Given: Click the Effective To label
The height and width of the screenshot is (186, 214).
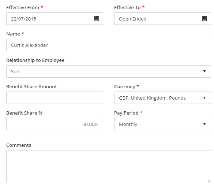Looking at the screenshot, I should coord(127,8).
